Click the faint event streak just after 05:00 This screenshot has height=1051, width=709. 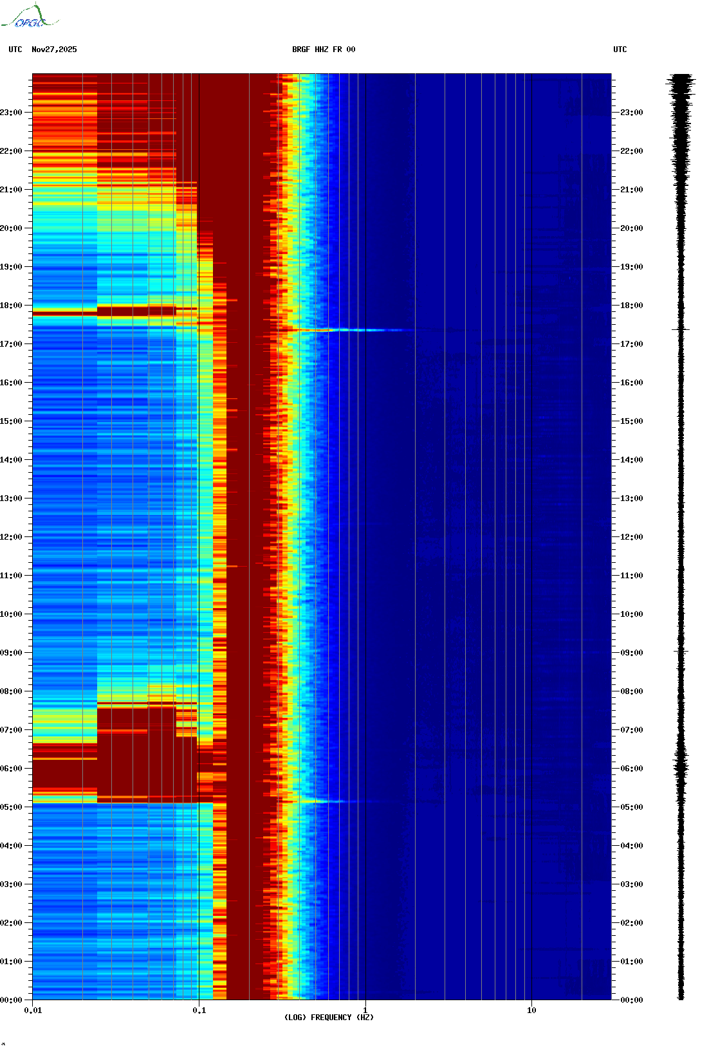[x=328, y=801]
